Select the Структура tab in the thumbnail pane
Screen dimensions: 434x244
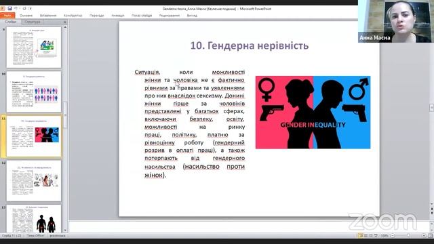point(33,22)
